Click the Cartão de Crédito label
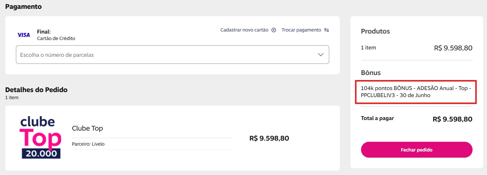The width and height of the screenshot is (487, 175). (x=56, y=39)
